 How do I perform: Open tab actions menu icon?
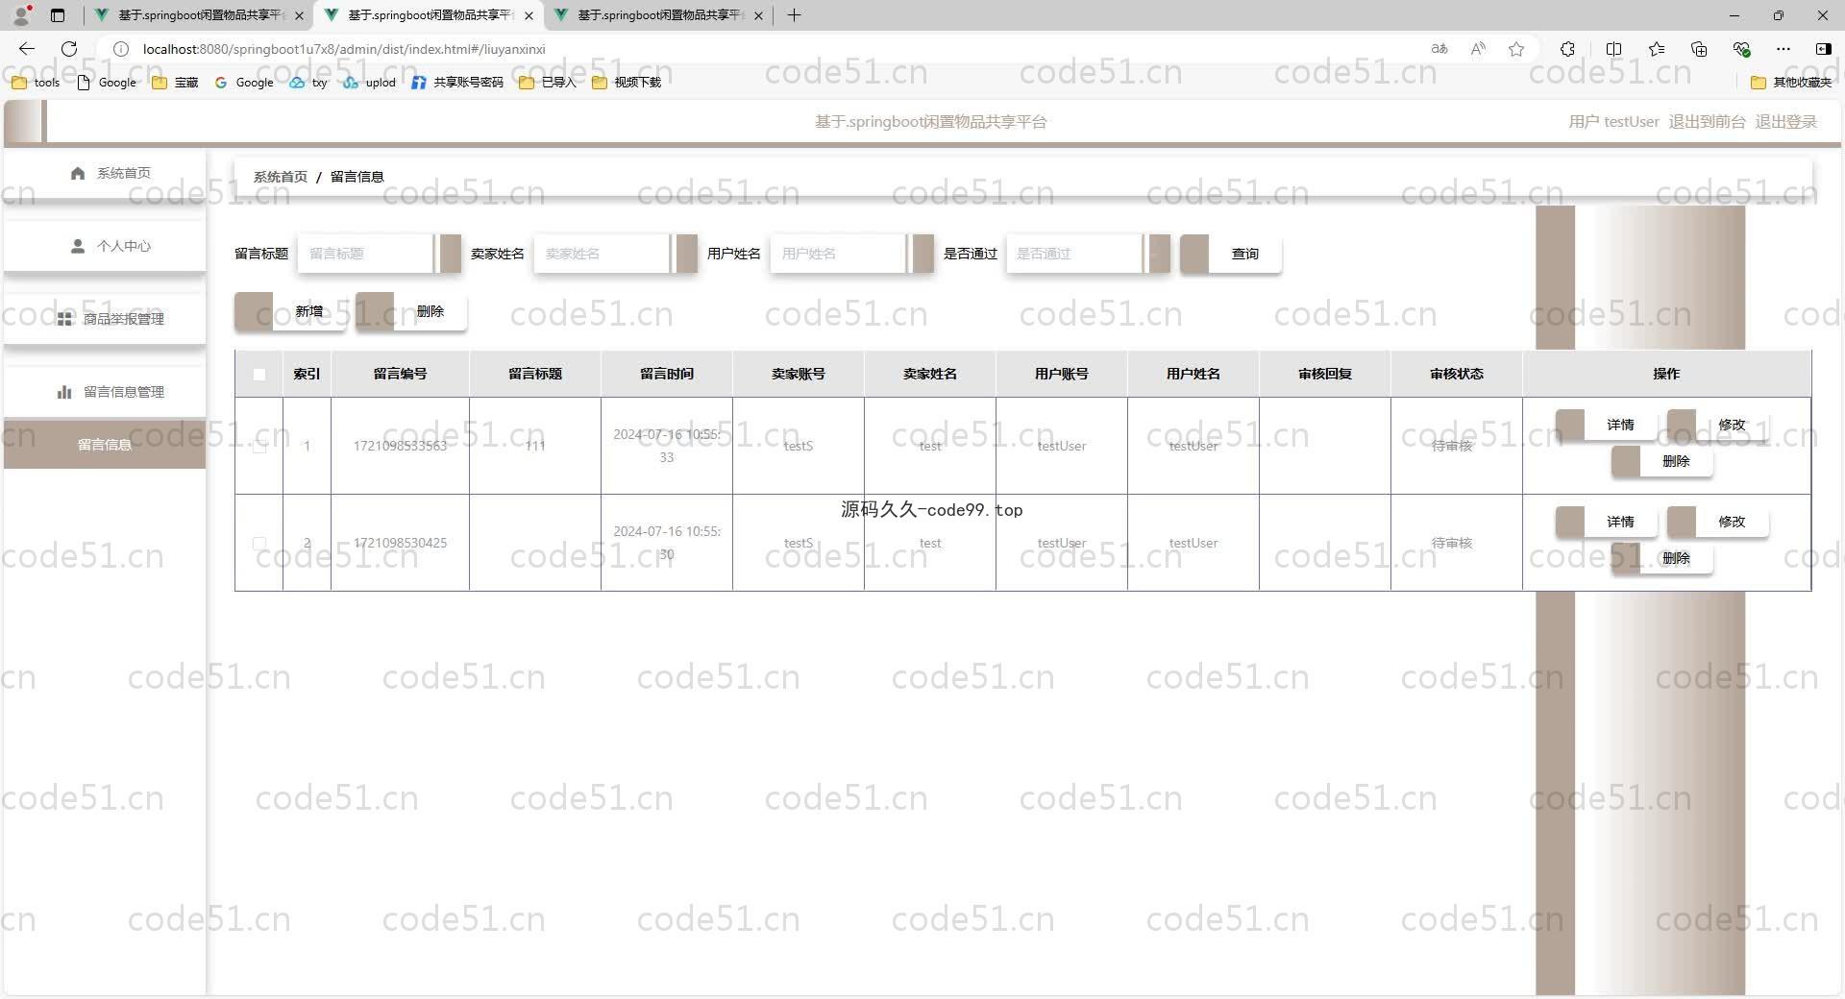[58, 15]
